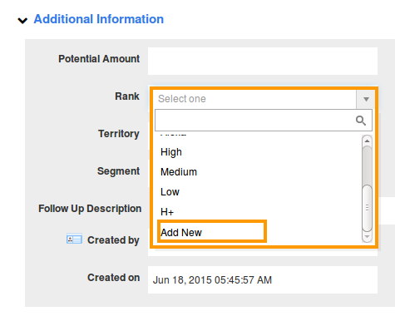Click the Created by label
This screenshot has height=316, width=395.
click(113, 240)
